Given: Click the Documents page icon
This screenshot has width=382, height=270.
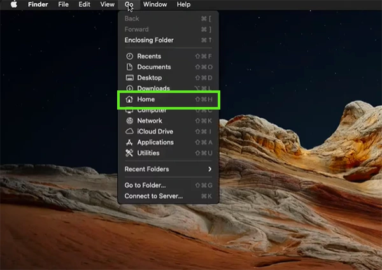Looking at the screenshot, I should (129, 67).
